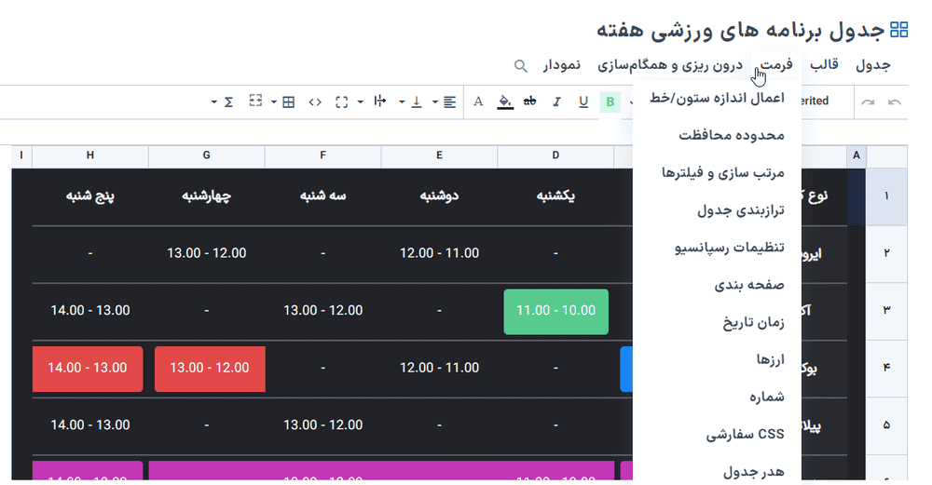Click the سه شنبه header cell

[x=322, y=195]
